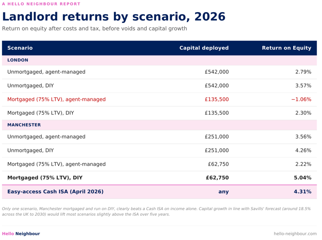Select the A Hello Neighbour Report label
Screen dimensions: 322x240
point(41,4)
